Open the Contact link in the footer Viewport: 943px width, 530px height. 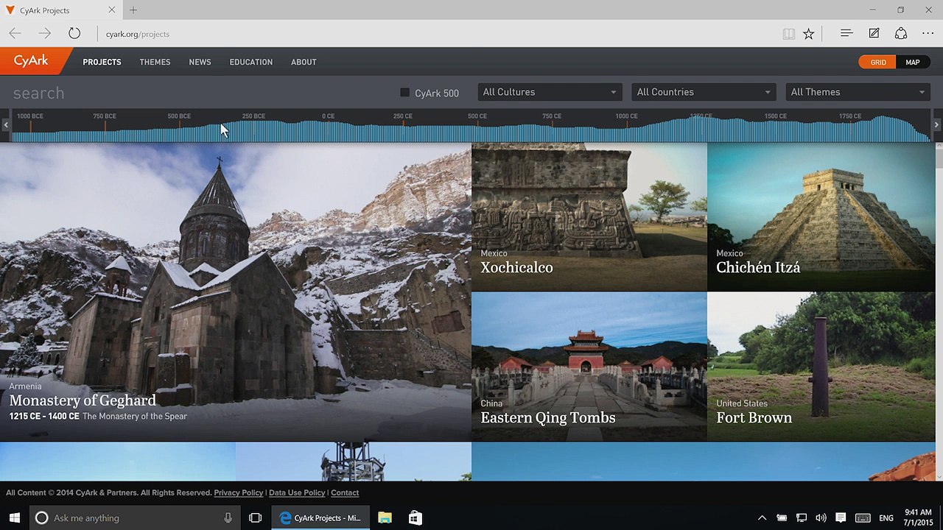(345, 492)
